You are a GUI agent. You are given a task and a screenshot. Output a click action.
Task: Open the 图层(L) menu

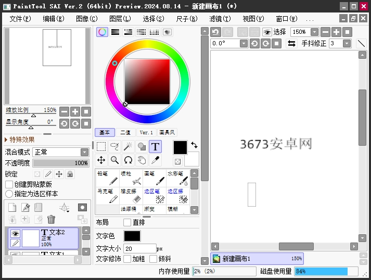(x=120, y=19)
